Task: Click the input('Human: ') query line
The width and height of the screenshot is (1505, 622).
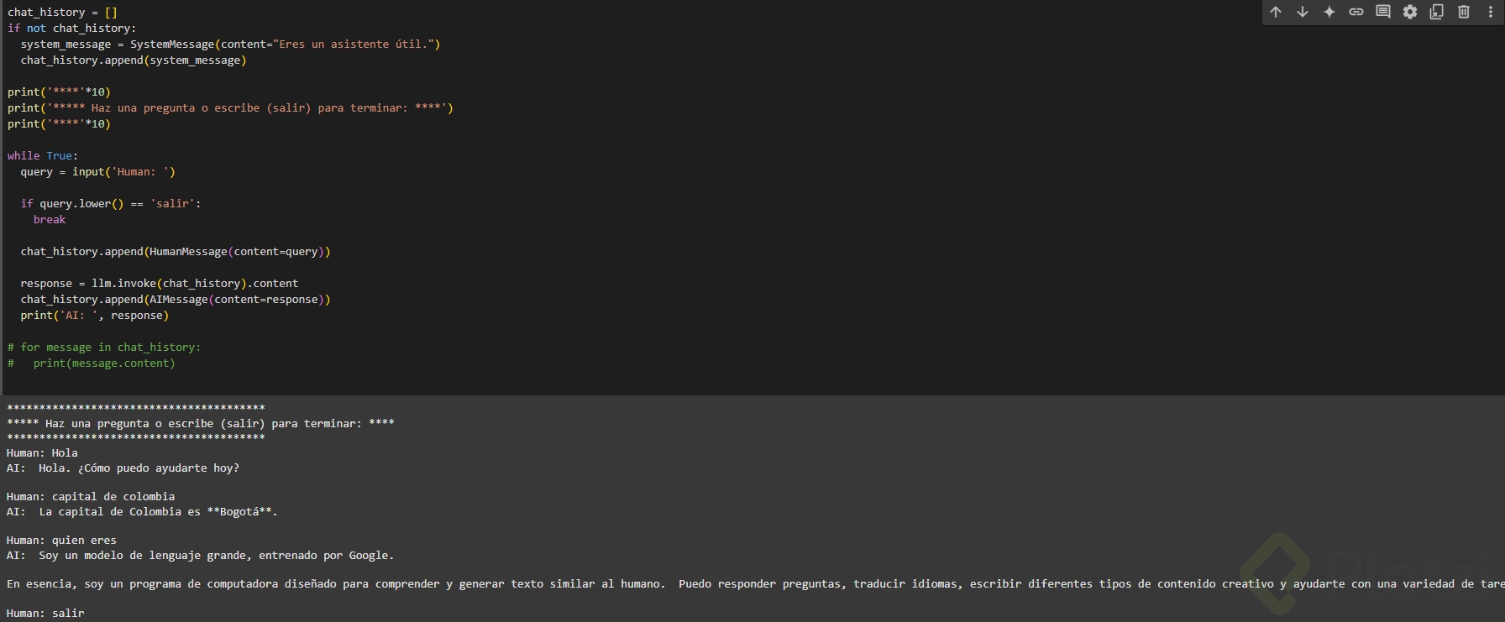Action: 98,172
